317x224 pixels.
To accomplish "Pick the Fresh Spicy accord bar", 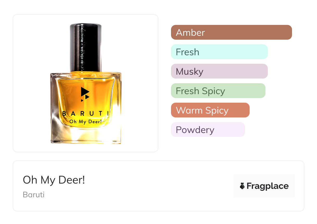I will pyautogui.click(x=218, y=91).
